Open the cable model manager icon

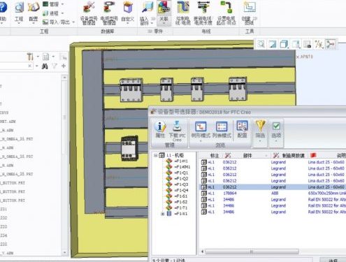click(109, 13)
